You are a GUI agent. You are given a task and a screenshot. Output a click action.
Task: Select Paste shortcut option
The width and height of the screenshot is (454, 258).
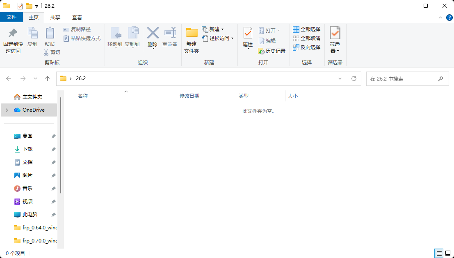82,38
